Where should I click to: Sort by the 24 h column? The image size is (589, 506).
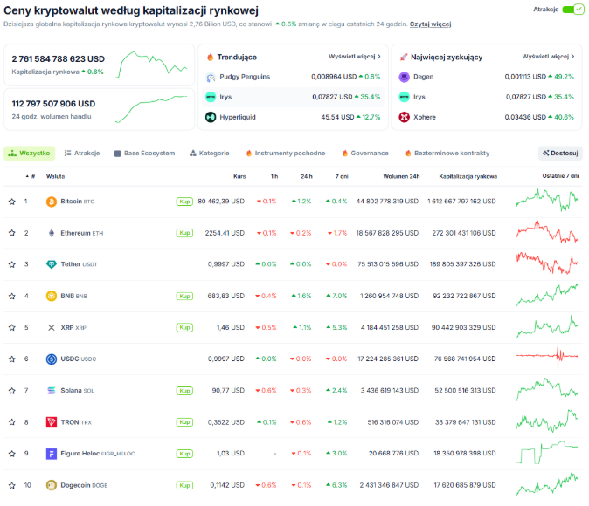[x=307, y=176]
